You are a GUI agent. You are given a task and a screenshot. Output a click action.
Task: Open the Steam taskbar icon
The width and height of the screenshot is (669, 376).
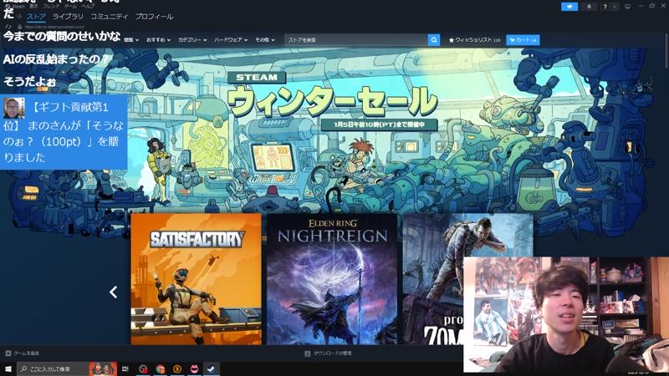(x=211, y=368)
